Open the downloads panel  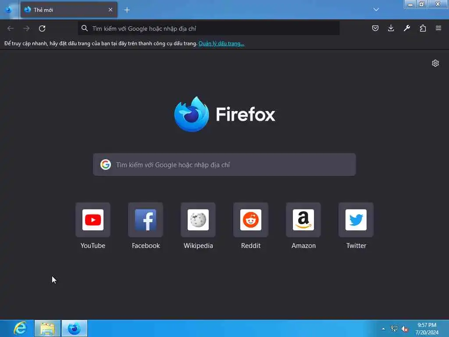[x=391, y=28]
